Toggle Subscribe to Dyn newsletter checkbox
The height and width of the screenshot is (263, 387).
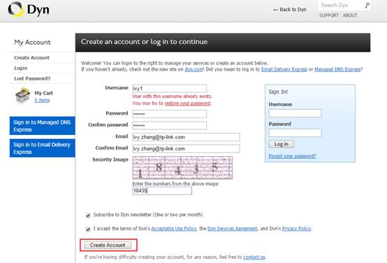click(x=88, y=215)
